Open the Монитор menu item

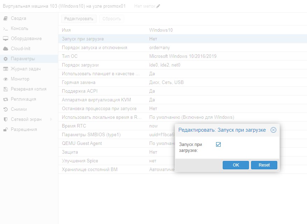20,79
